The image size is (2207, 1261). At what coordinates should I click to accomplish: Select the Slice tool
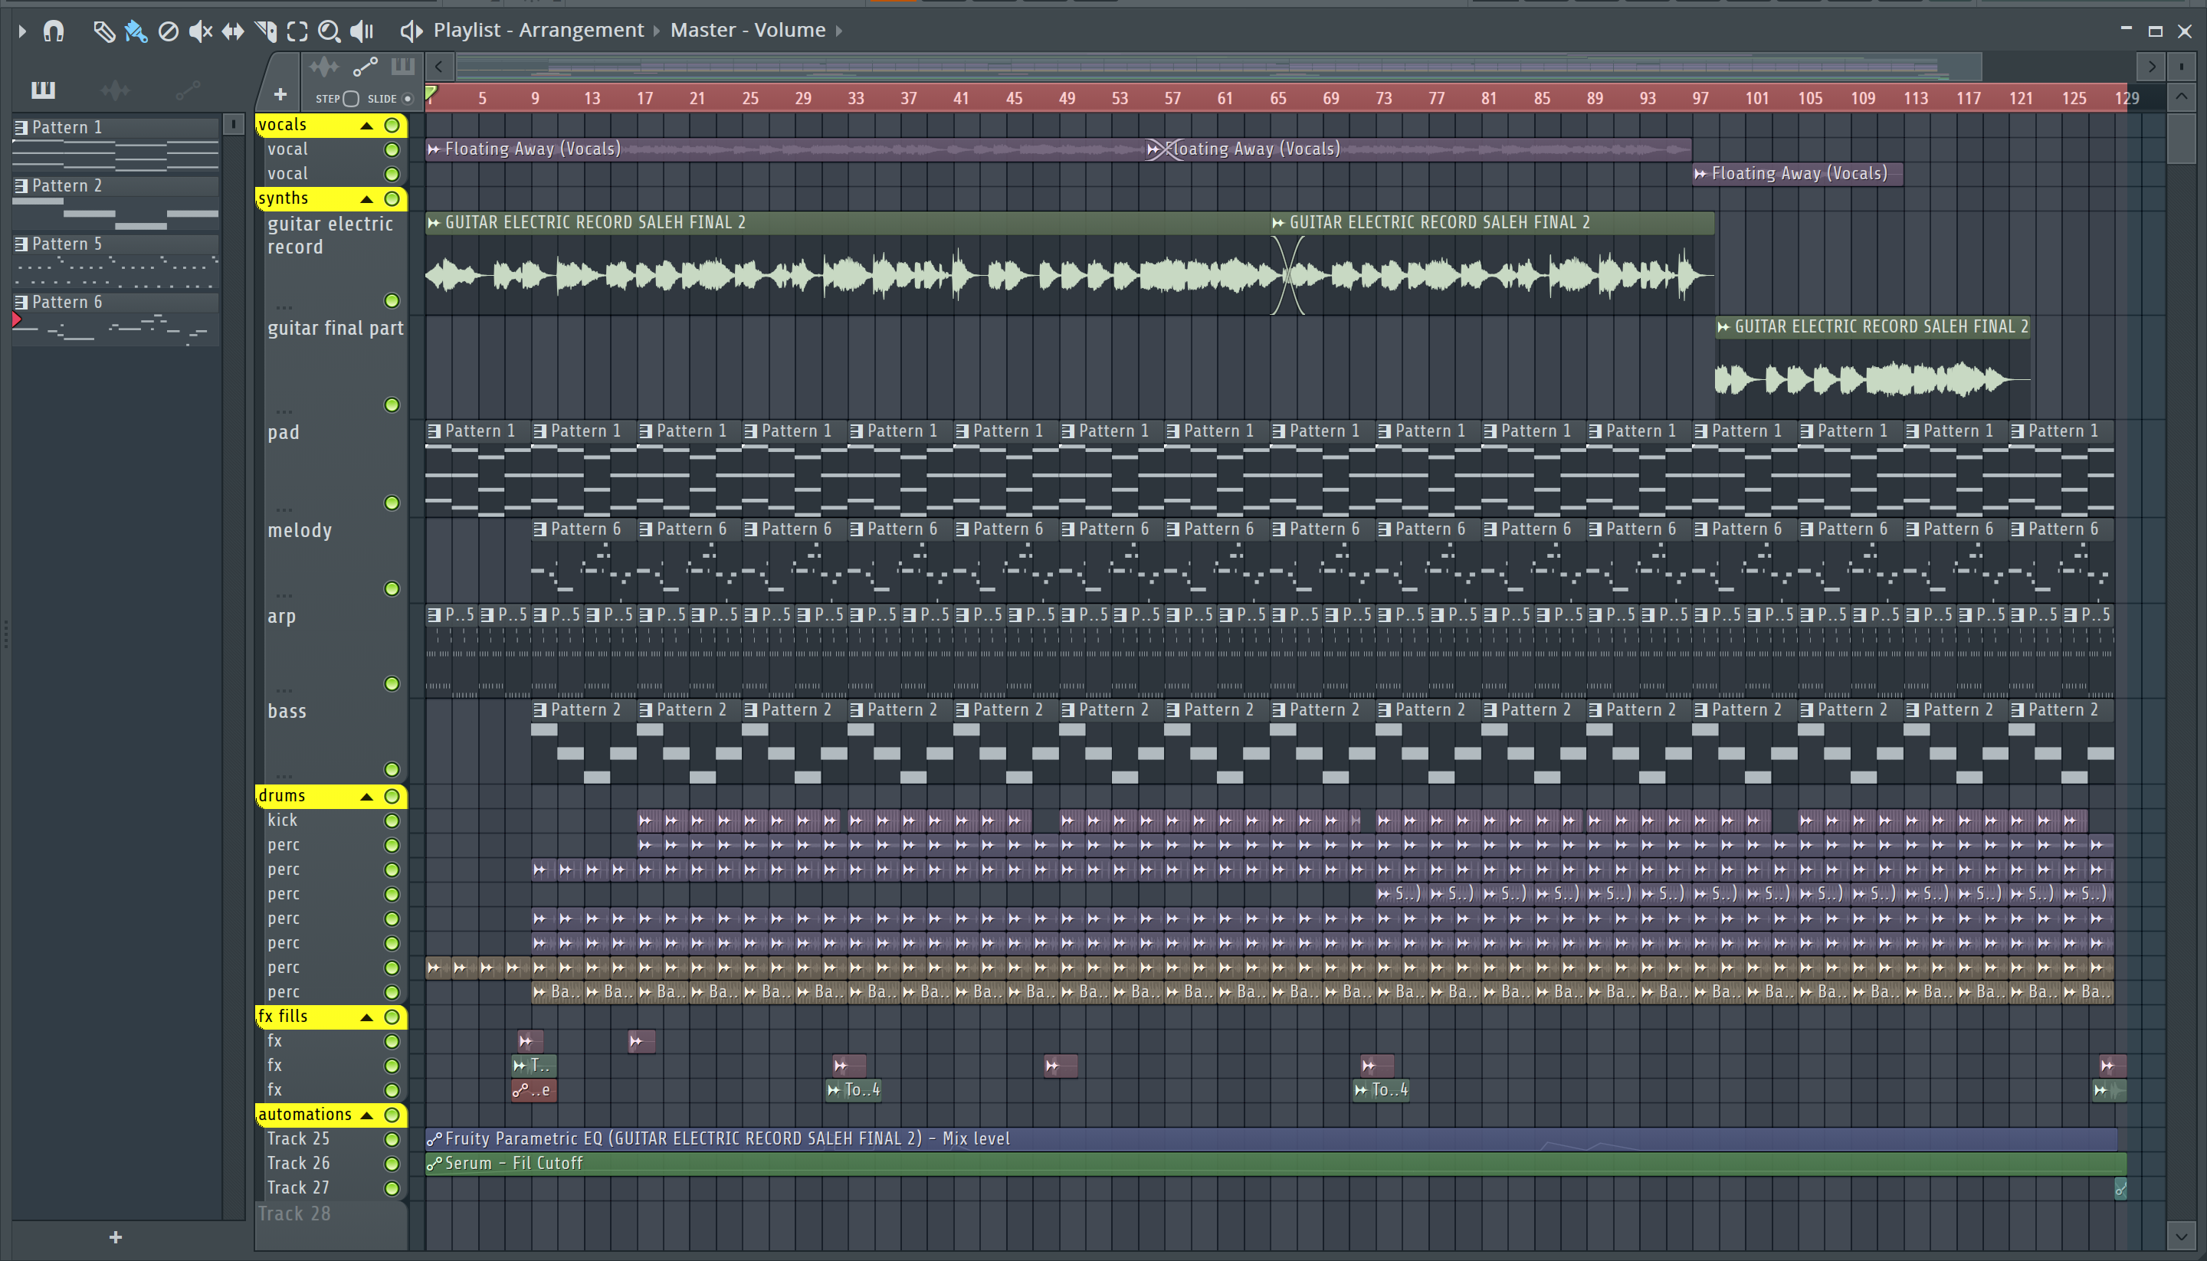click(x=266, y=32)
